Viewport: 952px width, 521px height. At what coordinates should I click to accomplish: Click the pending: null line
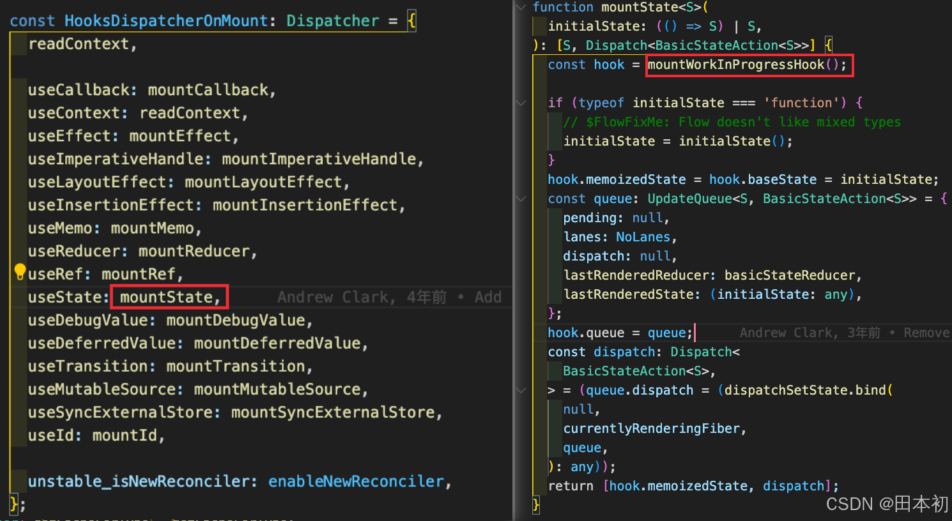click(616, 218)
